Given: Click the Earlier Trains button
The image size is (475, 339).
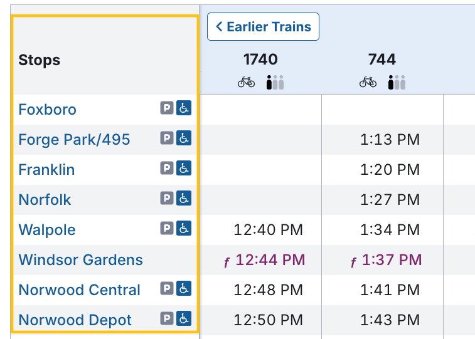Looking at the screenshot, I should [x=263, y=27].
